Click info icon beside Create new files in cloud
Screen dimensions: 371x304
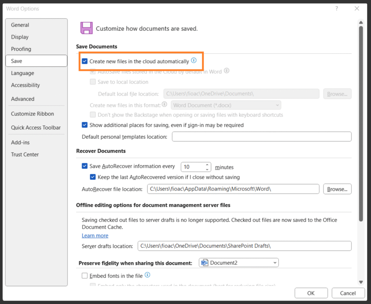click(x=194, y=61)
